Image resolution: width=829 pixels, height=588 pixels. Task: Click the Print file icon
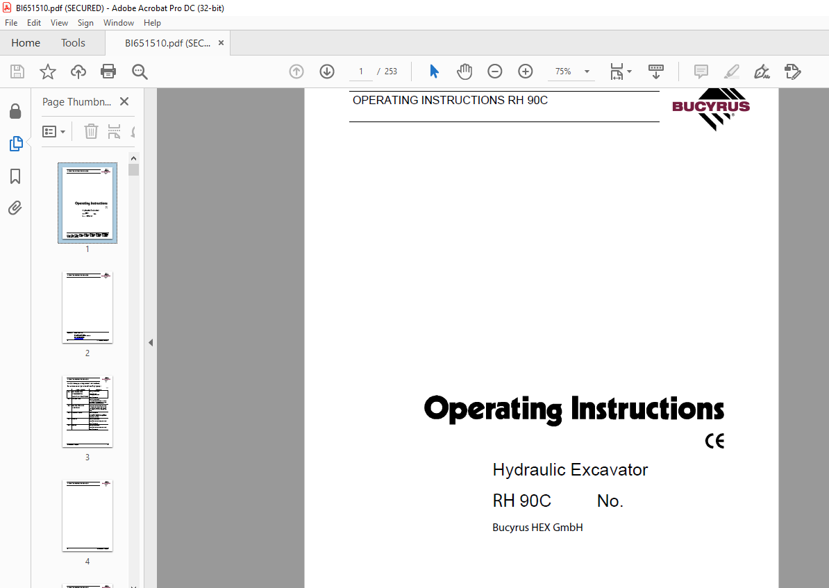(108, 72)
